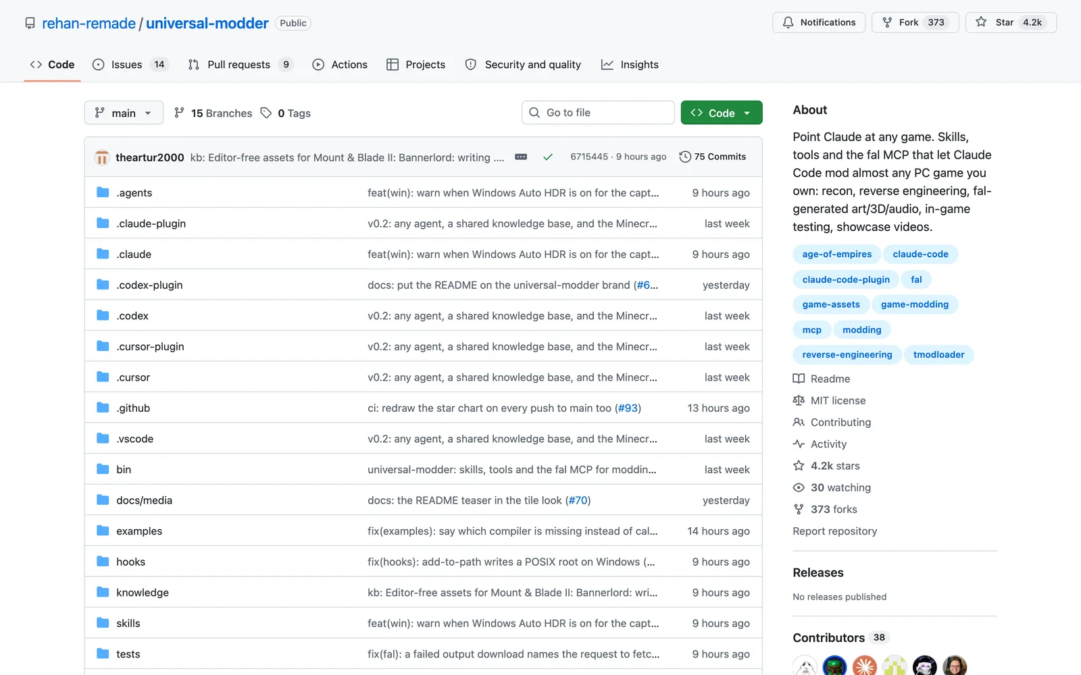
Task: Select the age-of-empires topic tag
Action: click(836, 254)
